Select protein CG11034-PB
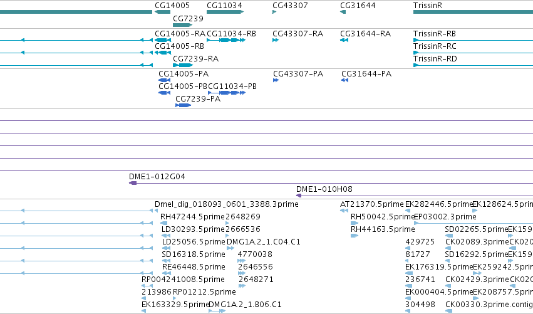The width and height of the screenshot is (533, 314). tap(232, 86)
